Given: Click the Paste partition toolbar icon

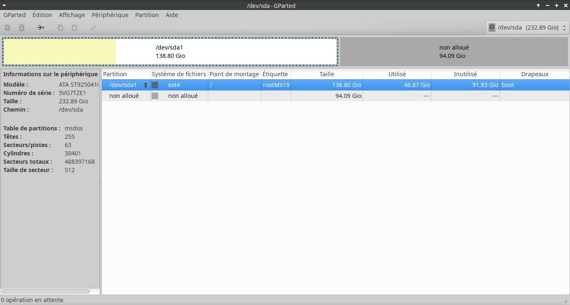Looking at the screenshot, I should (x=74, y=27).
